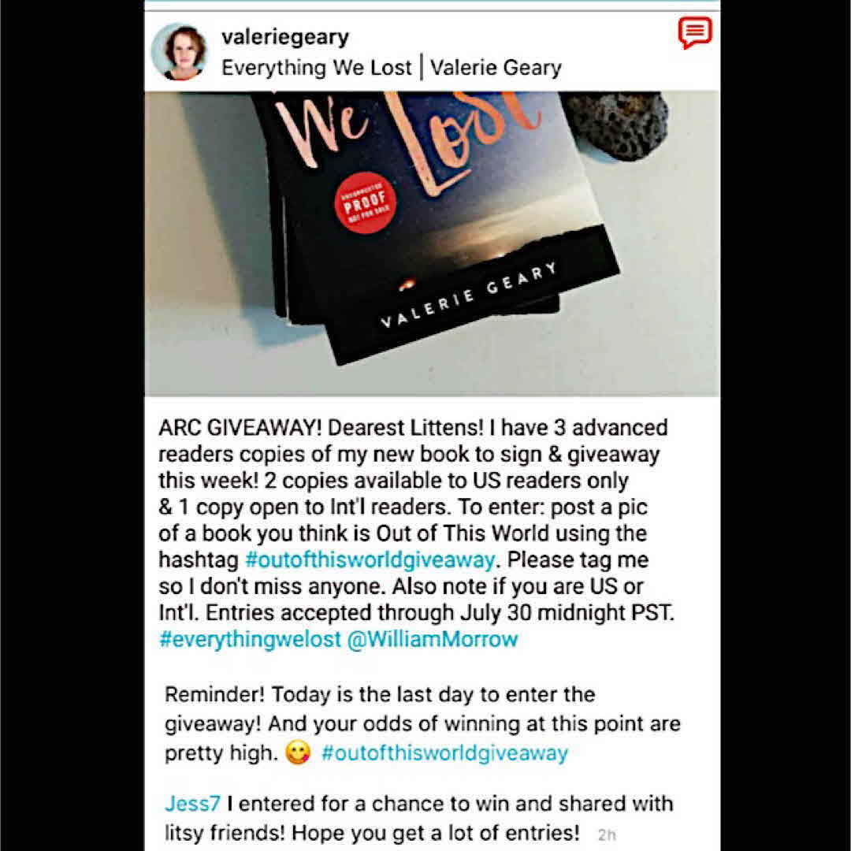Follow the #everythingwelost hashtag

[251, 639]
